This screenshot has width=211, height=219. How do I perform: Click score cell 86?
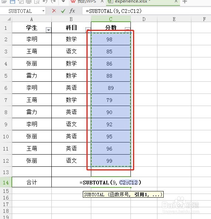tap(111, 64)
